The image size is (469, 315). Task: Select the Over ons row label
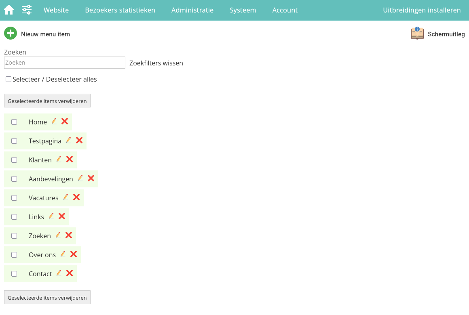(42, 255)
